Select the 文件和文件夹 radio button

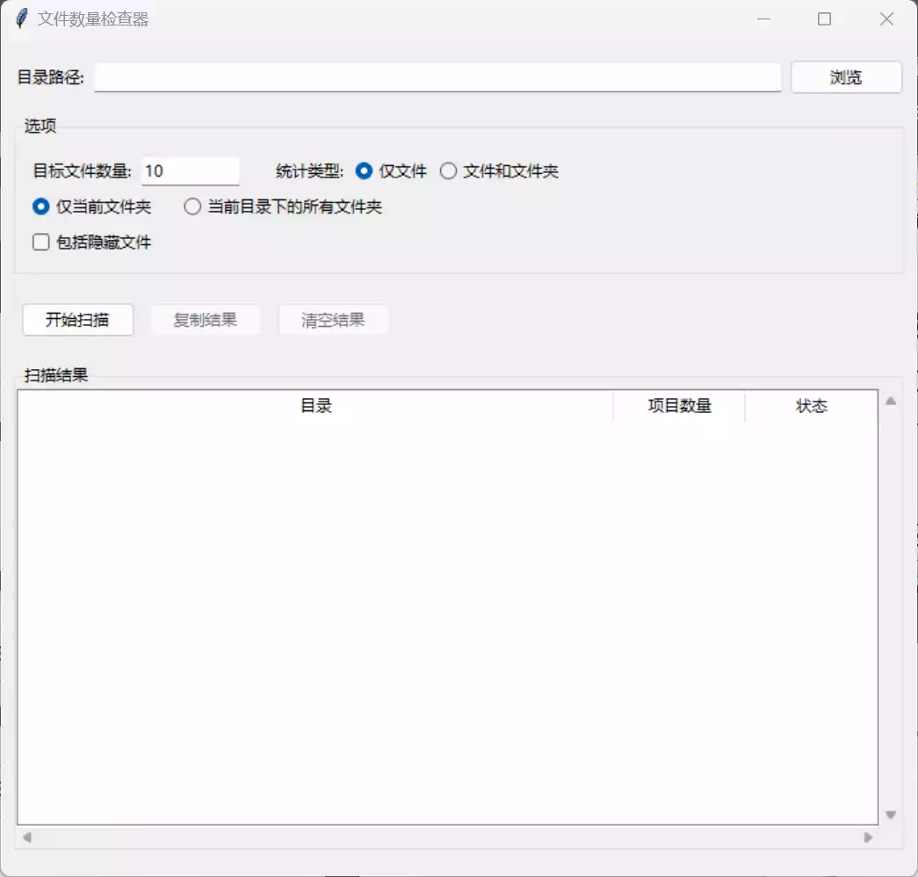(x=449, y=171)
